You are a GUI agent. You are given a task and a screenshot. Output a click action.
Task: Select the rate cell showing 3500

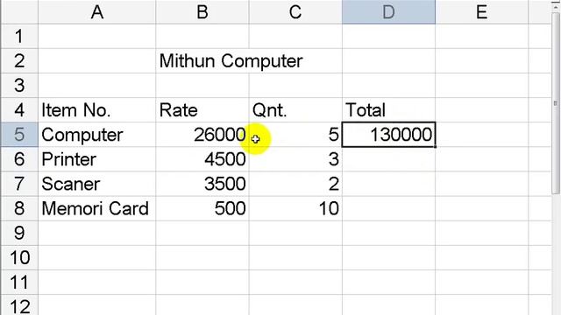pyautogui.click(x=202, y=184)
